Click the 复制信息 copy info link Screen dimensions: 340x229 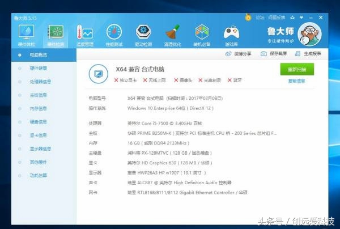pos(296,81)
